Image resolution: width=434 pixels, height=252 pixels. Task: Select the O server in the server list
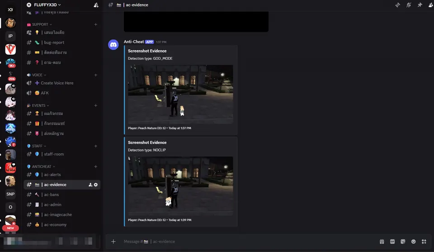click(x=10, y=207)
